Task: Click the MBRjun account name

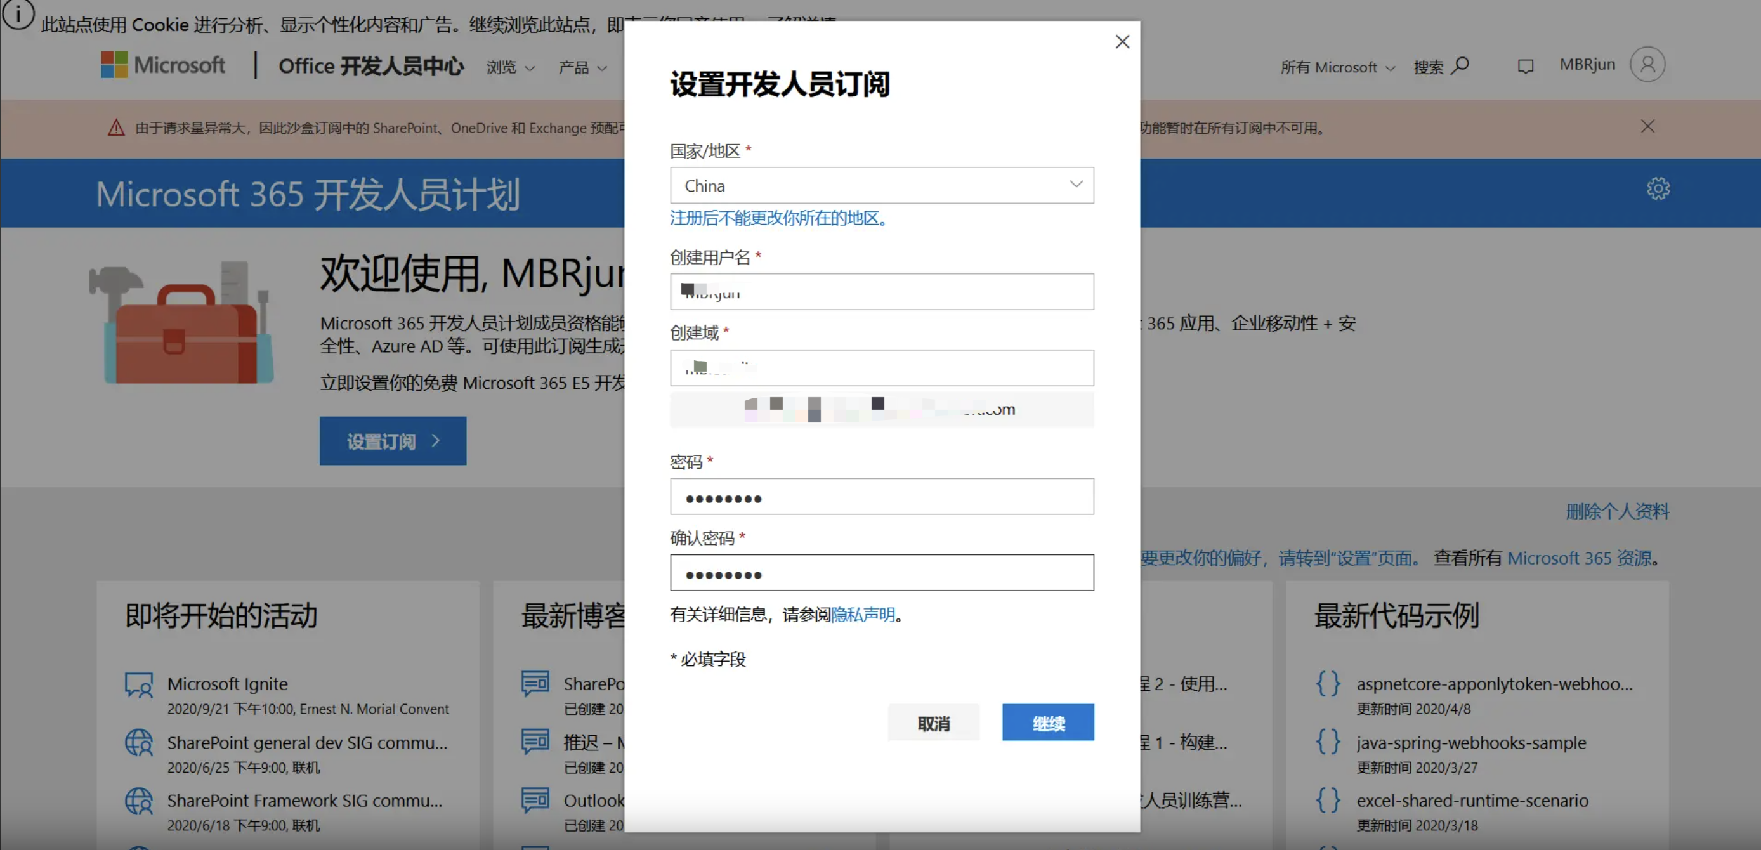Action: click(1587, 64)
